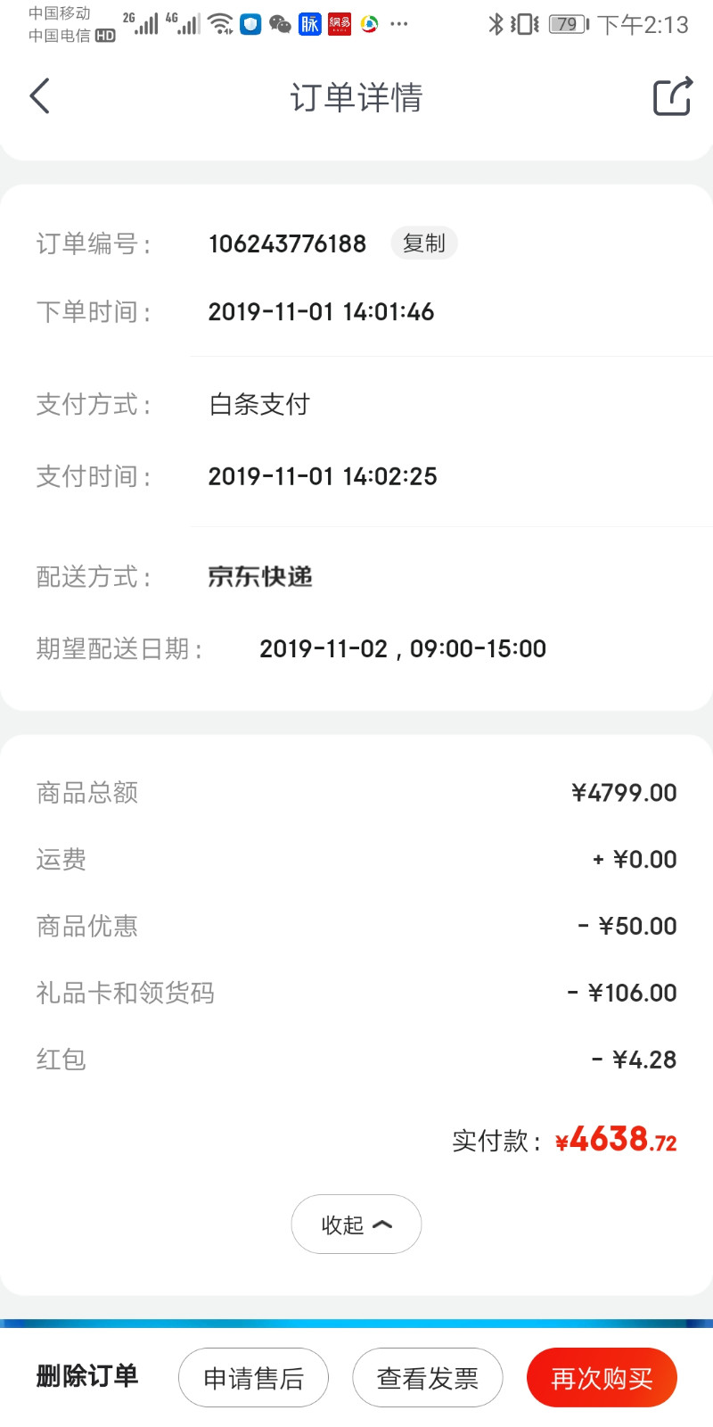
Task: Tap the WeChat status bar icon
Action: [x=280, y=24]
